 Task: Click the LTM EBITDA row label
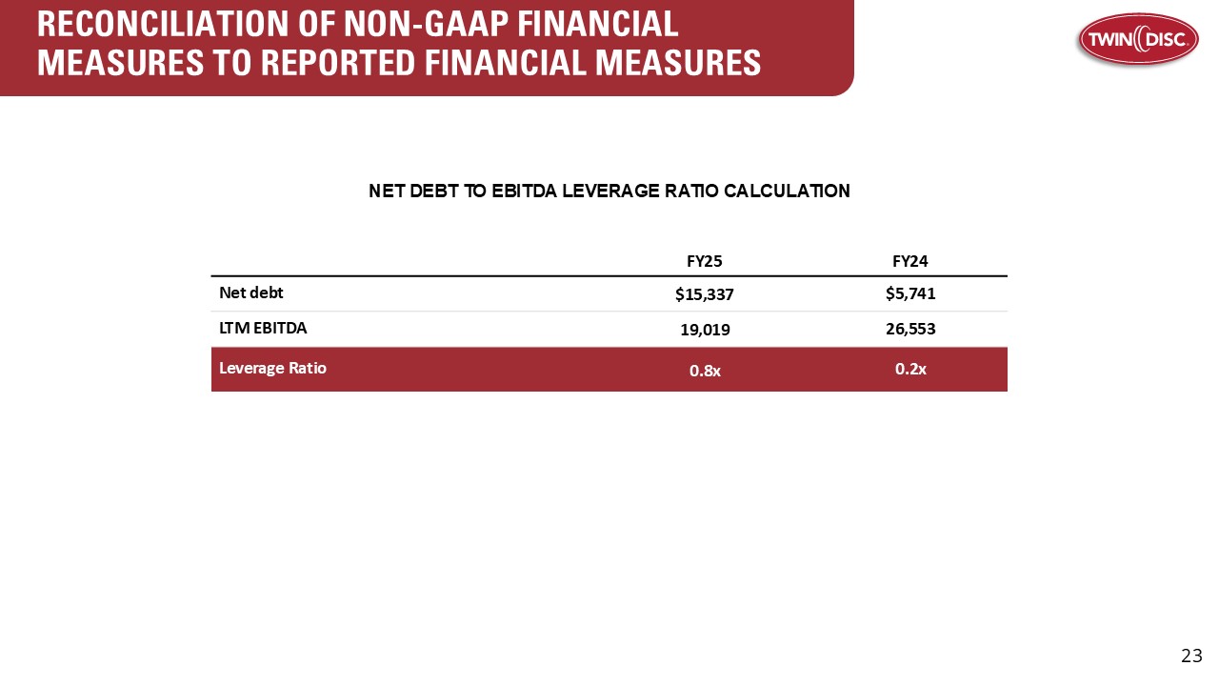263,326
